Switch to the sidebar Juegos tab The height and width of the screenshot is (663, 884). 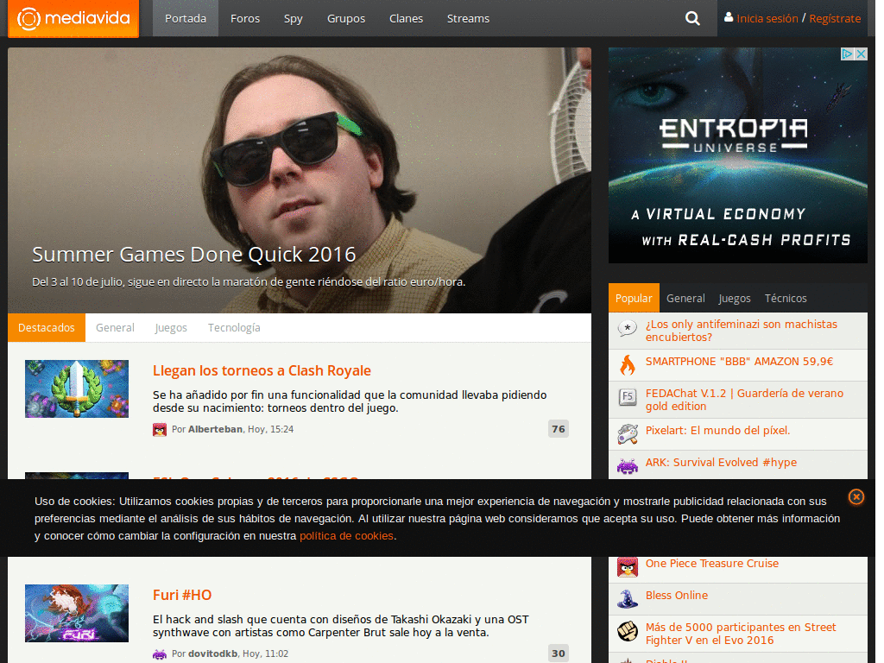735,298
